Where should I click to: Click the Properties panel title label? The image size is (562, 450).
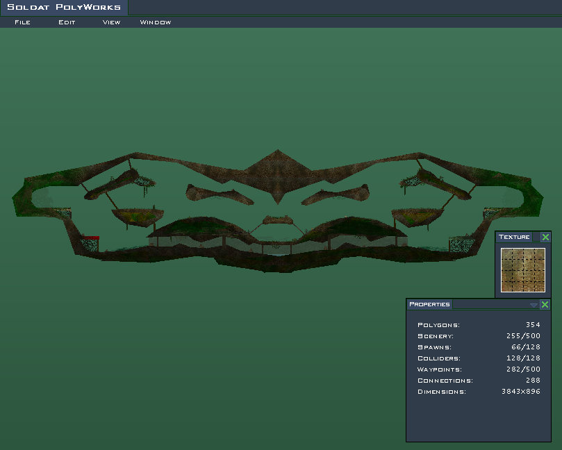coord(429,304)
